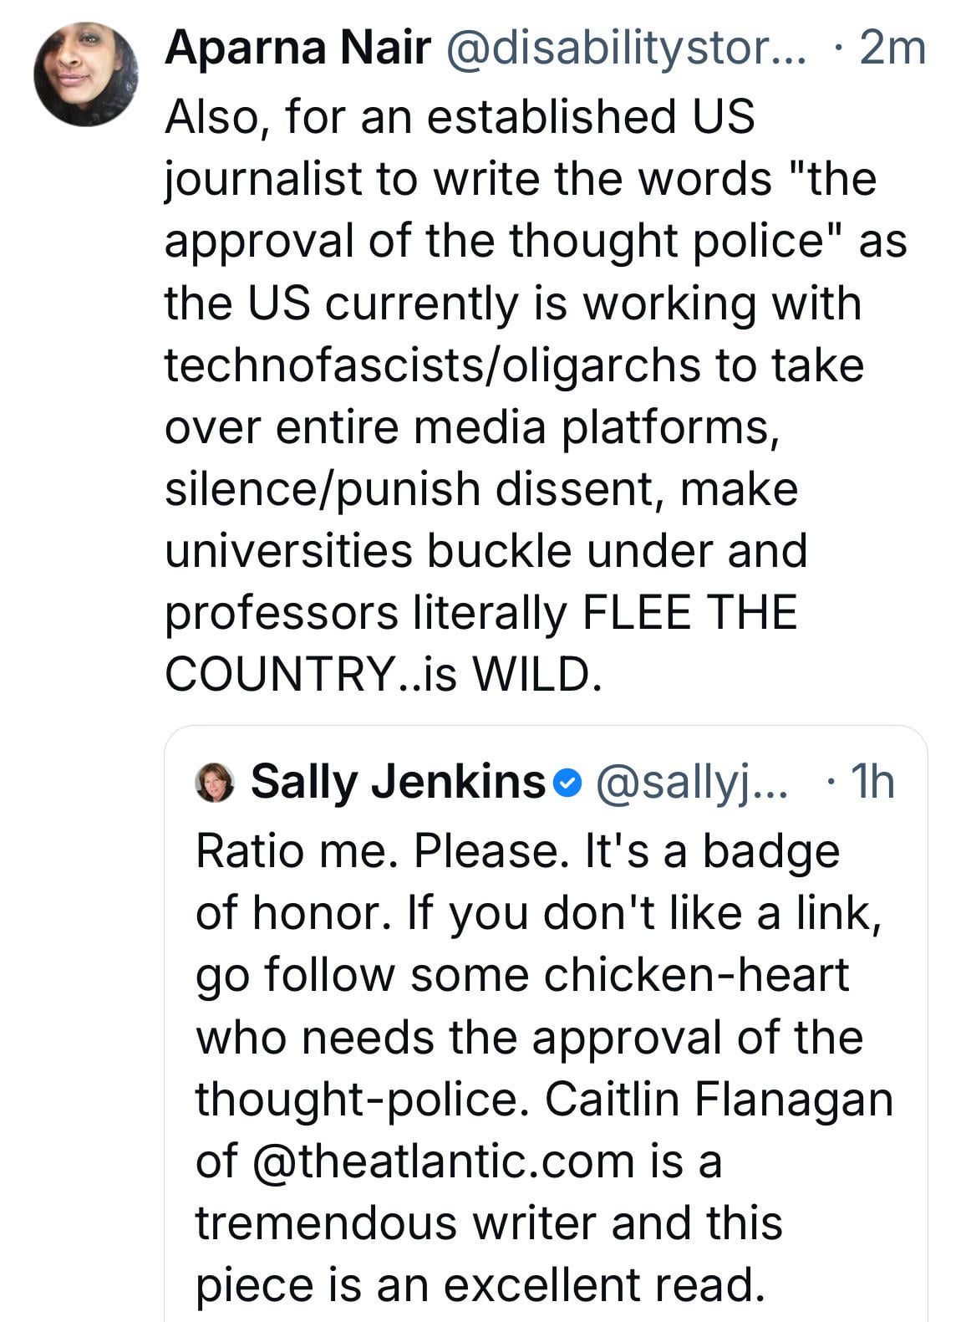Open the @disabilitystor... handle link
966x1322 pixels.
(x=627, y=48)
